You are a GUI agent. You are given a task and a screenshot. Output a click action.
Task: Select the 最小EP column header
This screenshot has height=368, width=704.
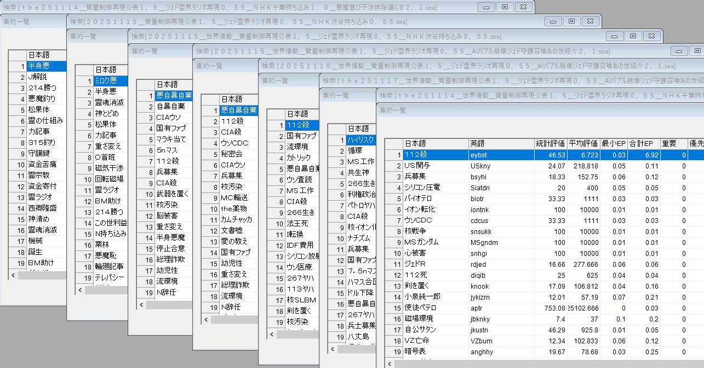click(x=614, y=143)
